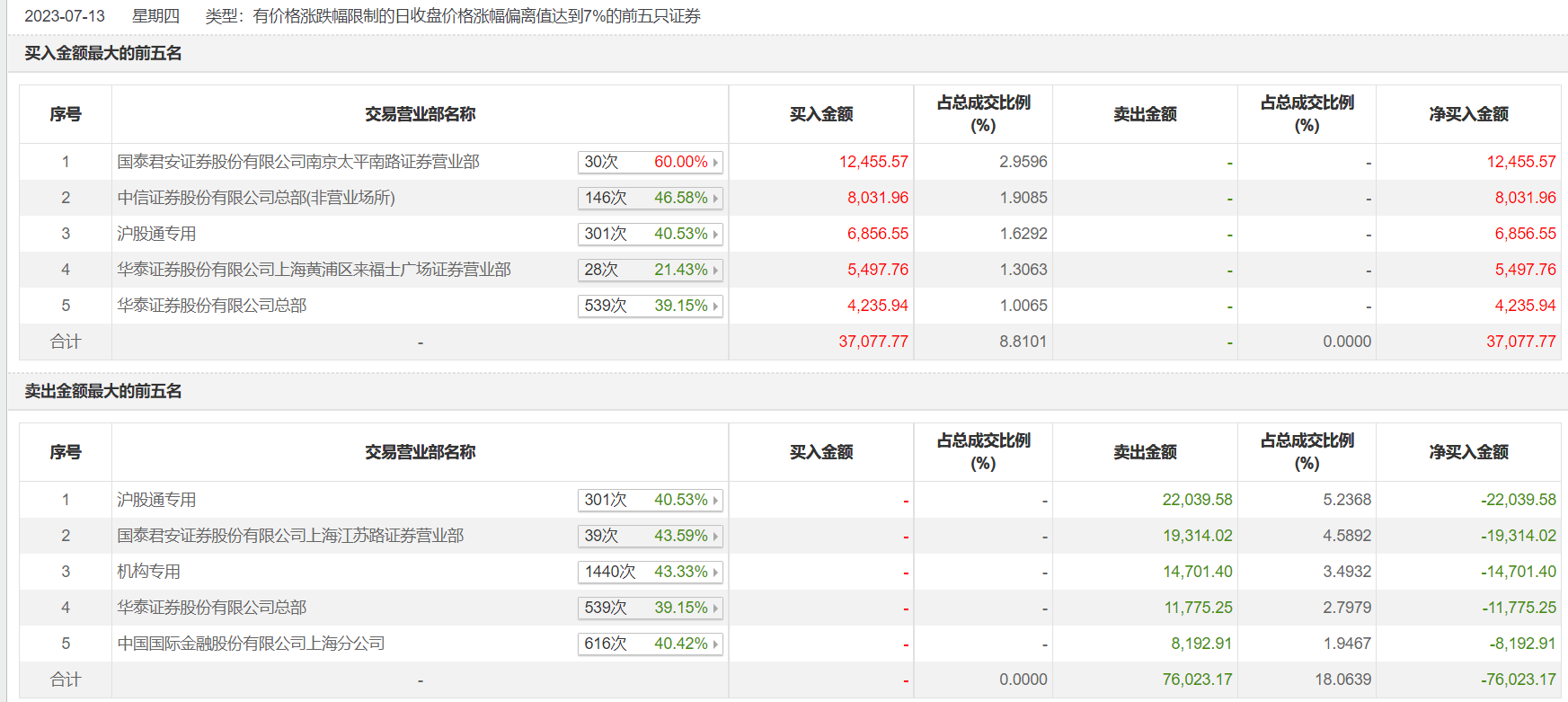Open 华泰证券股份有限公司总部 in sell table

pyautogui.click(x=212, y=608)
